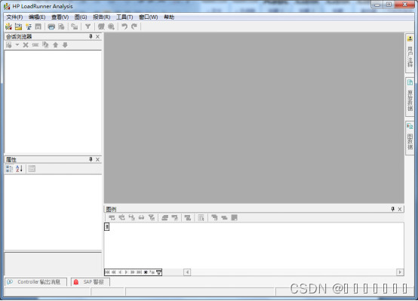Open the 查看(V) menu
This screenshot has width=418, height=301.
coord(60,17)
